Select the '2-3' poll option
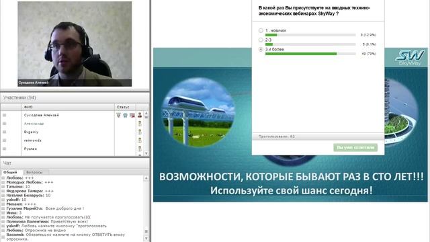This screenshot has width=430, height=242. (261, 40)
